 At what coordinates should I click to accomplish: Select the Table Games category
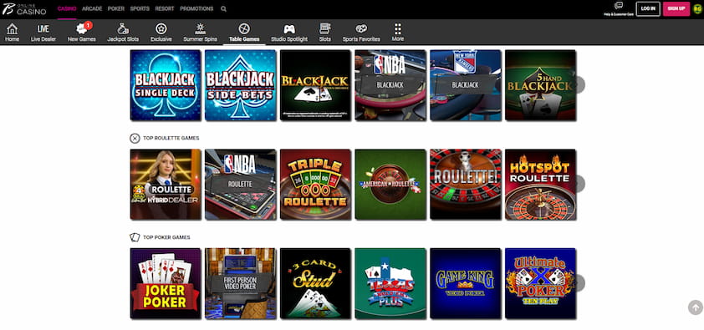pos(244,33)
